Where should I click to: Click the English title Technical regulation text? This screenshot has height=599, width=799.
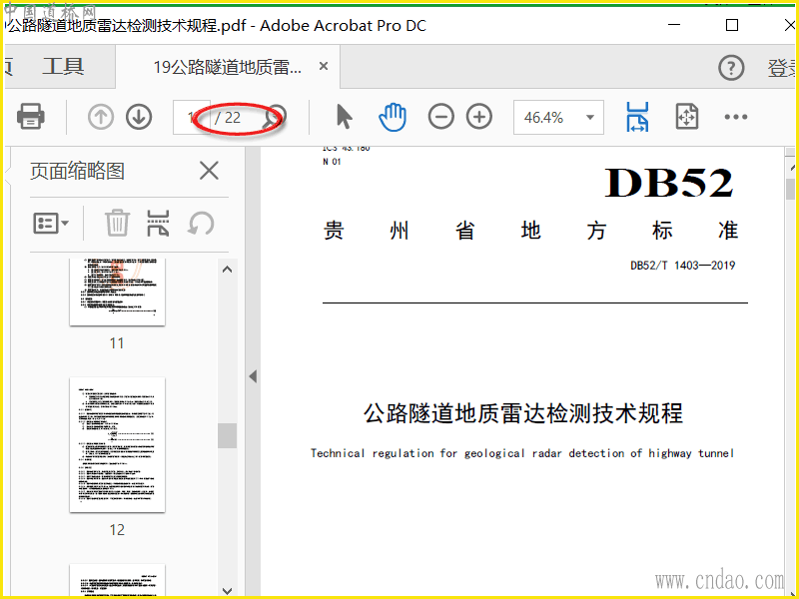522,453
